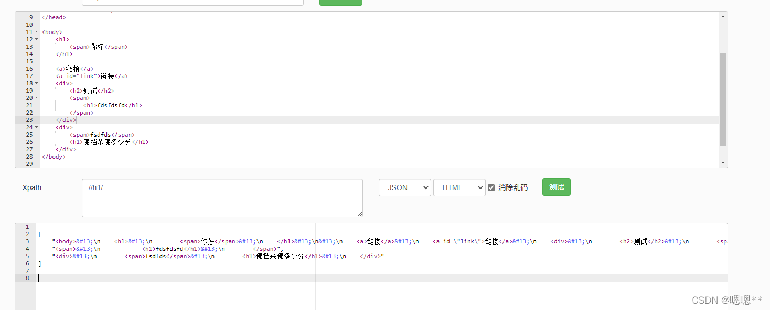Click the editor scrollbar up arrow
Viewport: 770px width, 310px height.
point(723,16)
